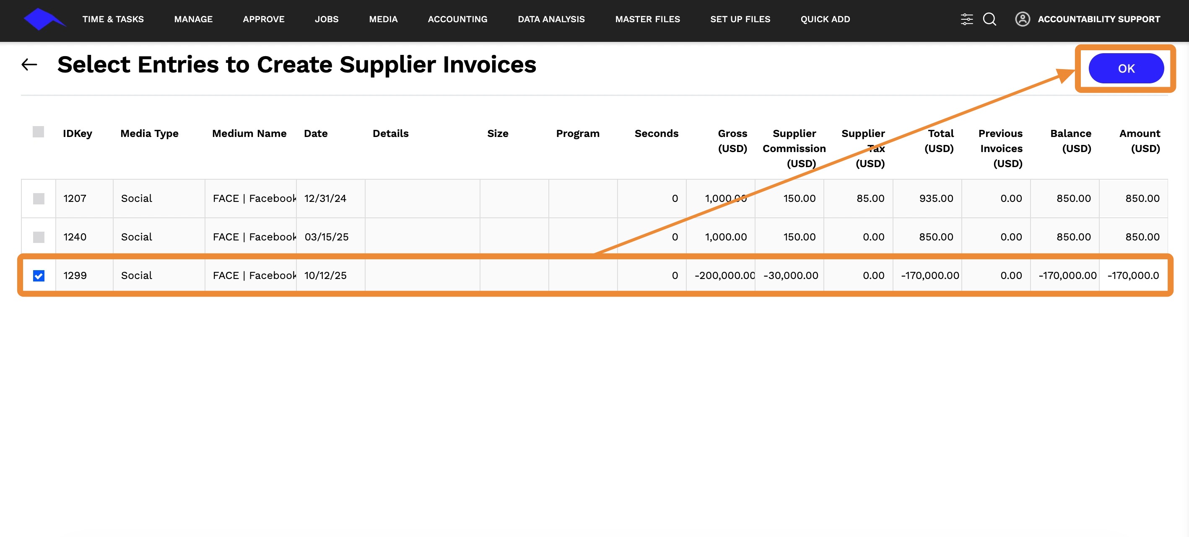This screenshot has height=537, width=1189.
Task: Open the Time & Tasks menu
Action: pos(113,19)
